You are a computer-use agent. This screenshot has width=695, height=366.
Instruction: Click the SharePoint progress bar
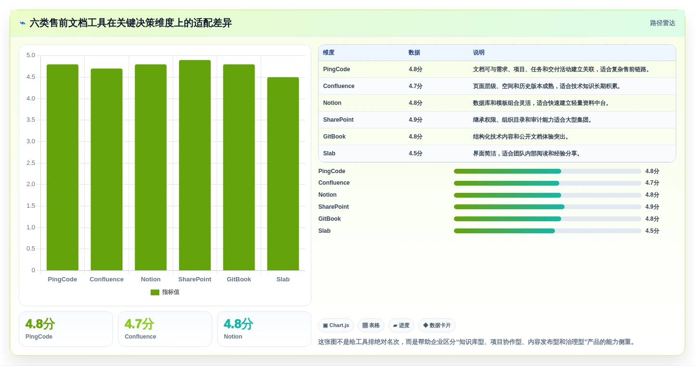548,207
